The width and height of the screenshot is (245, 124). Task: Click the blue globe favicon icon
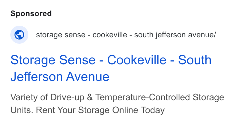click(19, 35)
